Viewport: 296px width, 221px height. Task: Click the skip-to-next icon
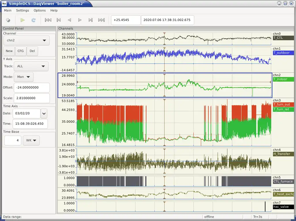pyautogui.click(x=91, y=20)
